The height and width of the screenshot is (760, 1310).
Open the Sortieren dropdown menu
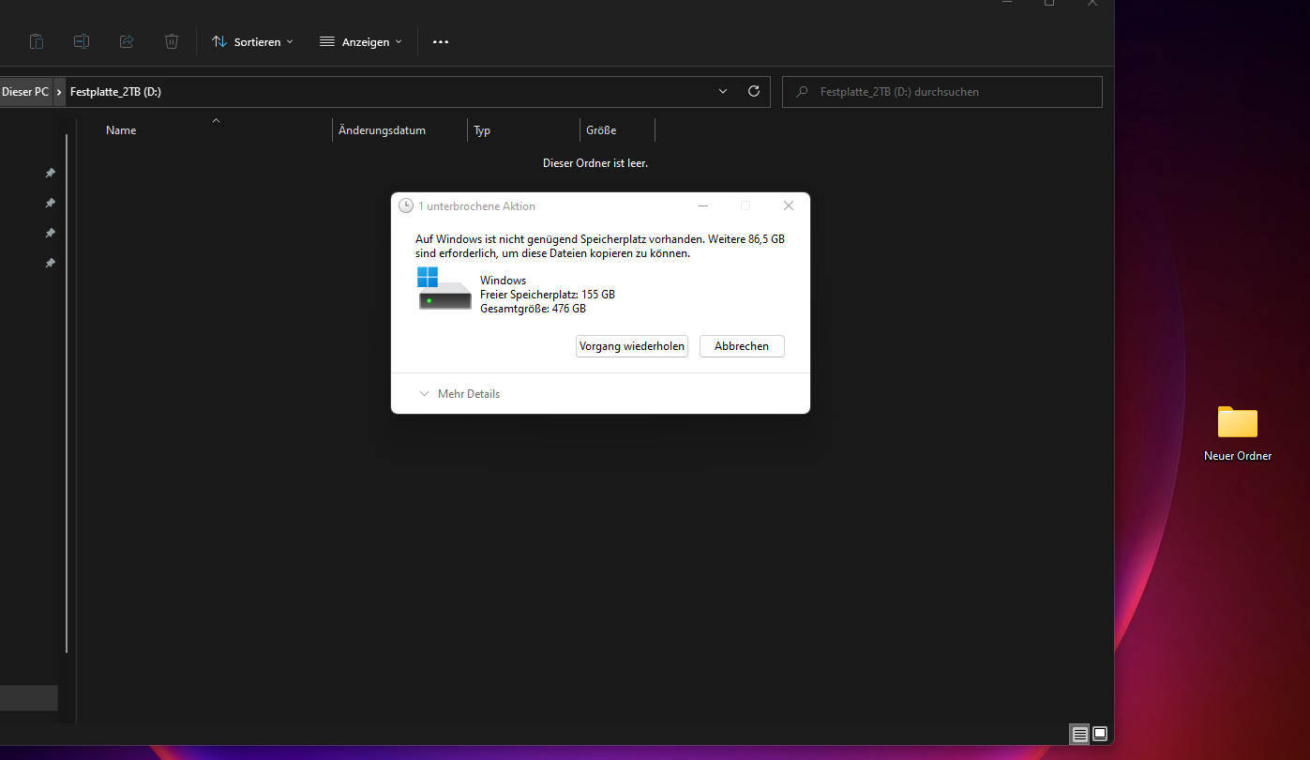pyautogui.click(x=252, y=41)
